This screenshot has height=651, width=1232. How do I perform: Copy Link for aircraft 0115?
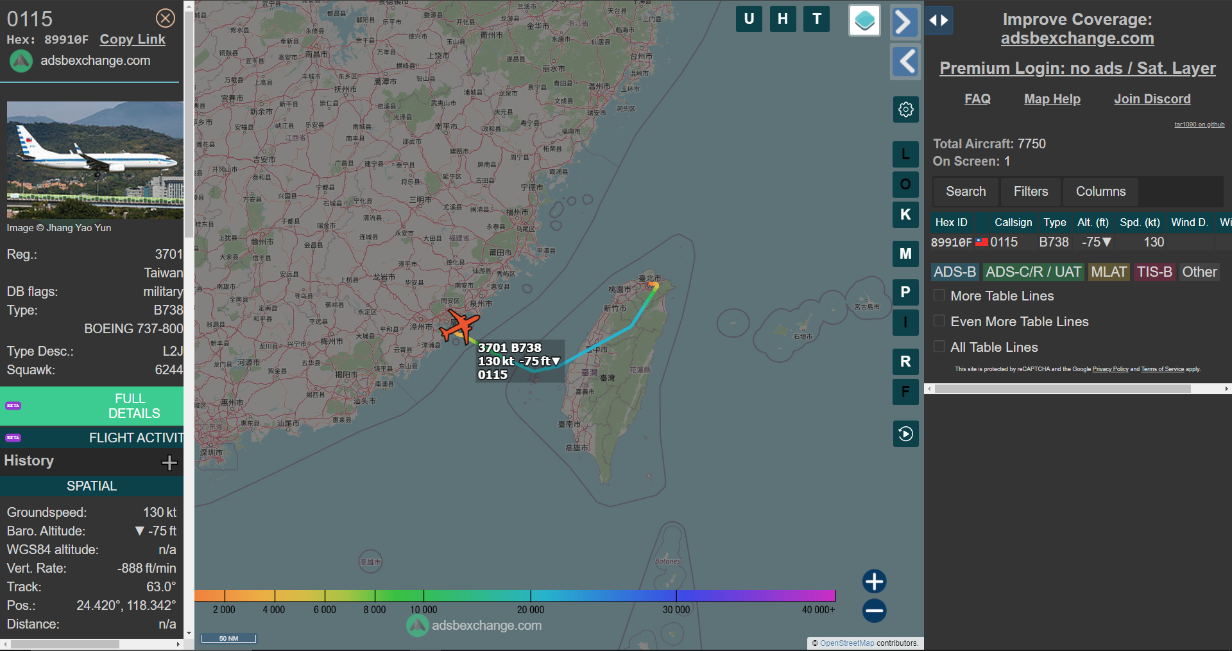[132, 39]
